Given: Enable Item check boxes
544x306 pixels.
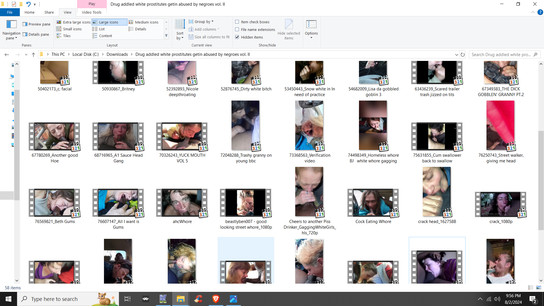Looking at the screenshot, I should tap(237, 22).
